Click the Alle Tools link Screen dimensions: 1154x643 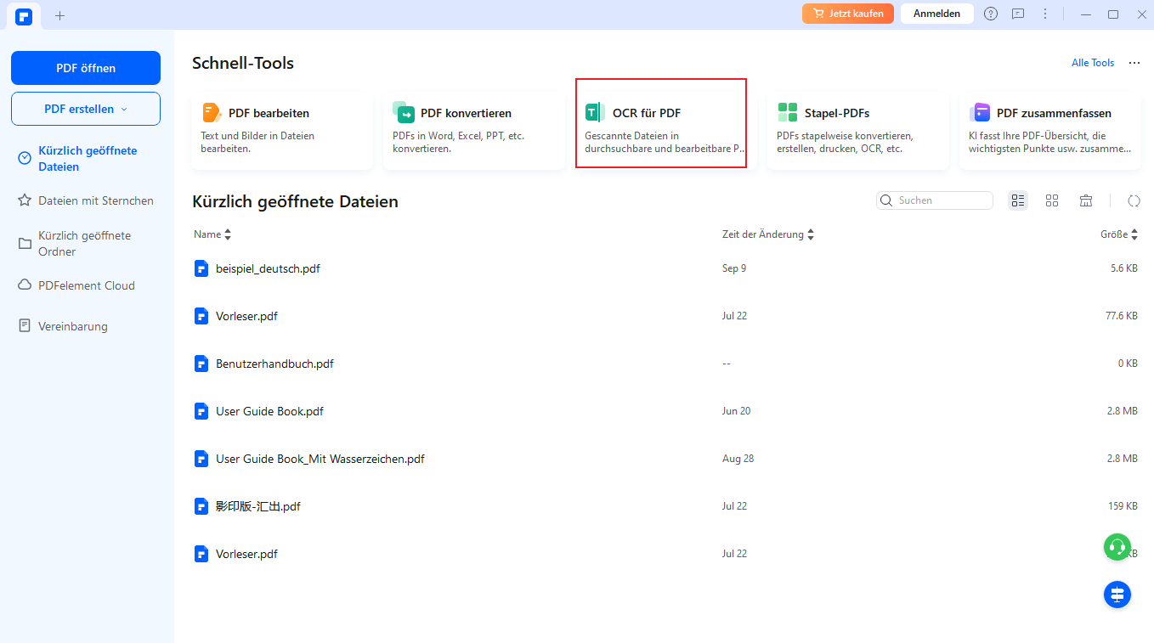coord(1092,63)
